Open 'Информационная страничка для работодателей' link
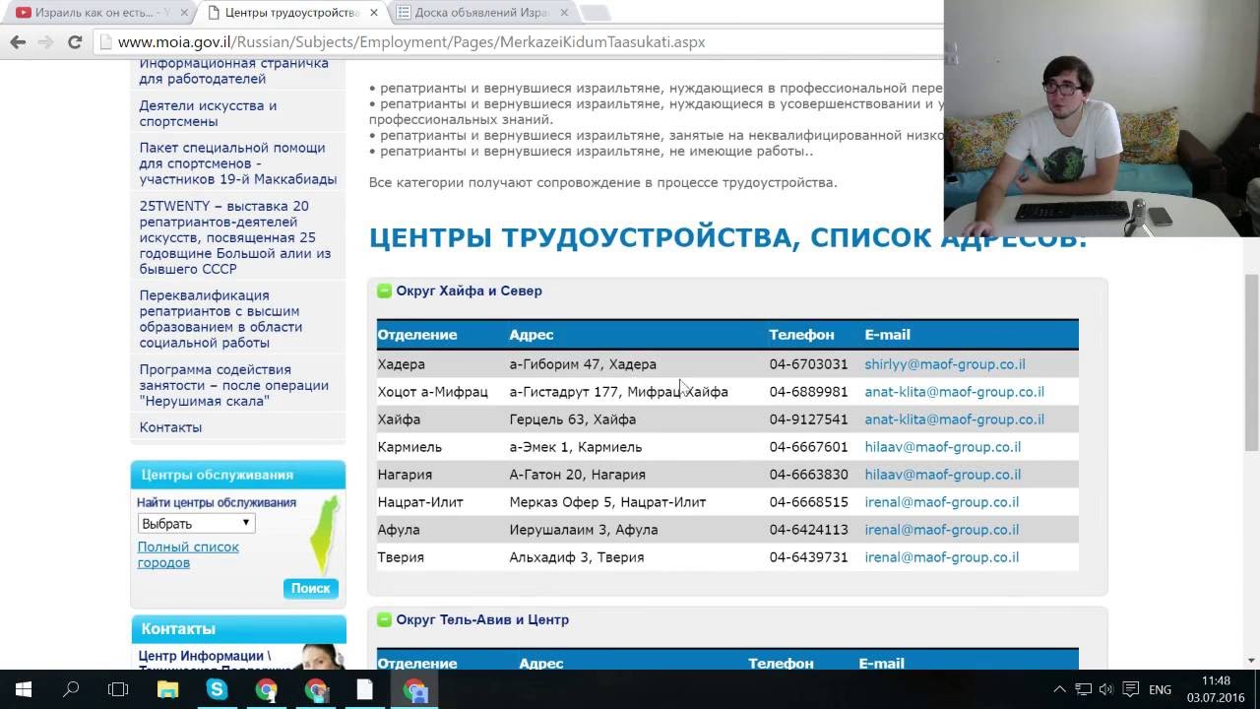The height and width of the screenshot is (709, 1260). tap(234, 71)
